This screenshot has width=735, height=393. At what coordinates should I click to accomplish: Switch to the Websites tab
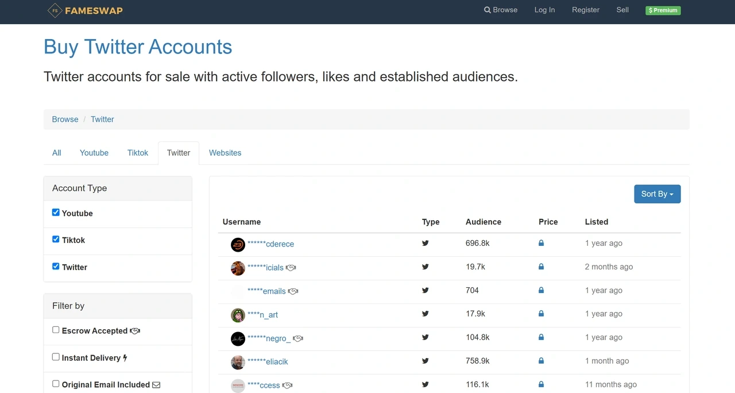tap(225, 152)
